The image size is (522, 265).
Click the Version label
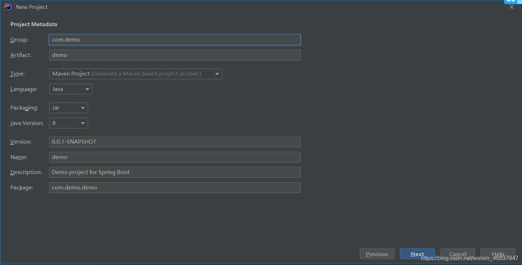(x=21, y=142)
